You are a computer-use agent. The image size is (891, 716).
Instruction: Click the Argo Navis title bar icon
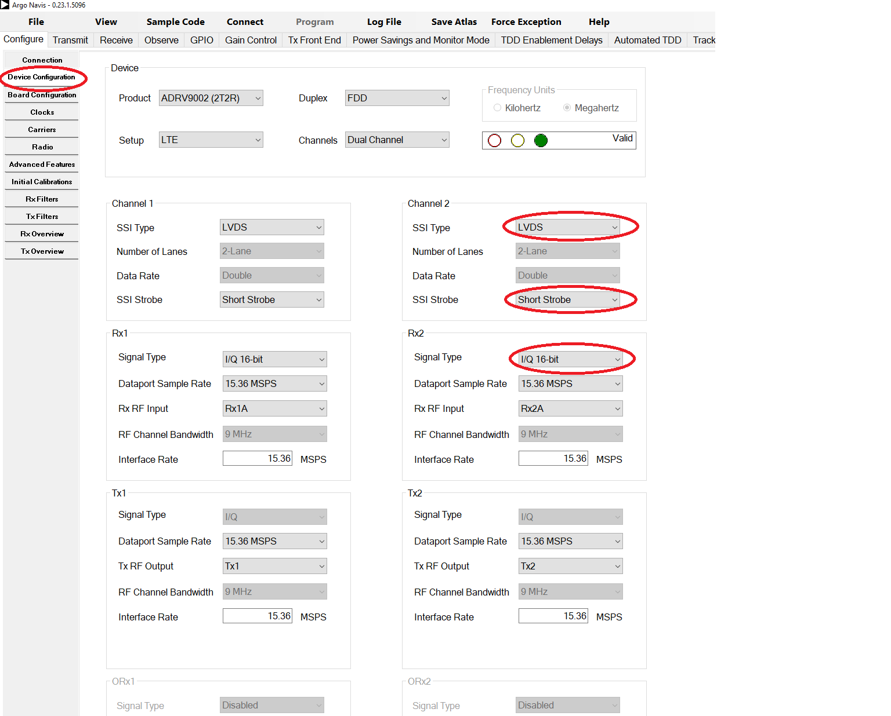pos(6,5)
